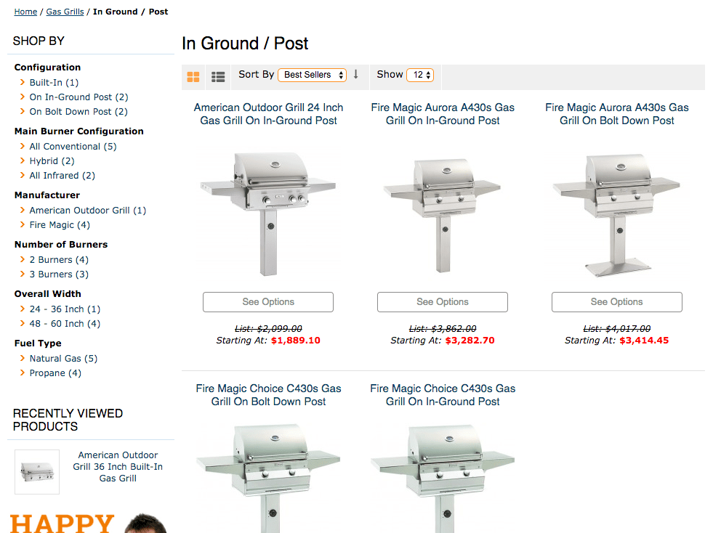Viewport: 721px width, 533px height.
Task: Switch to grid view layout
Action: point(193,76)
